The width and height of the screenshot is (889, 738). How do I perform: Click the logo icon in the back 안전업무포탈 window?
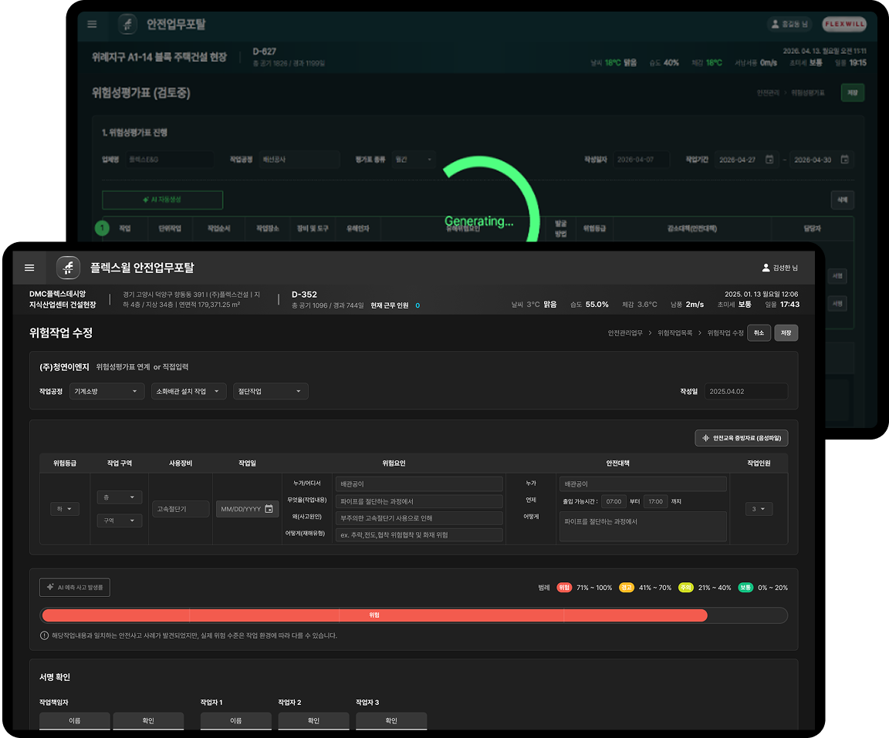coord(127,25)
